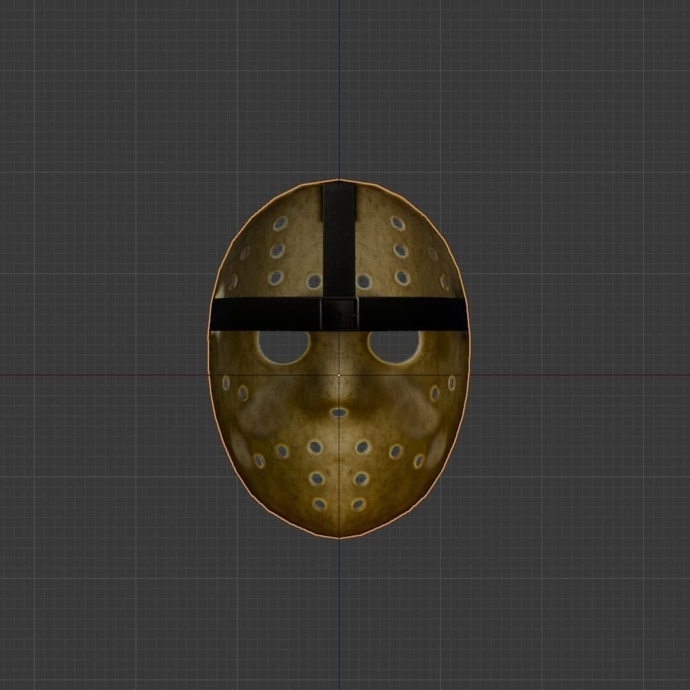Viewport: 690px width, 690px height.
Task: Click the oval nose hole on the mask
Action: (339, 413)
